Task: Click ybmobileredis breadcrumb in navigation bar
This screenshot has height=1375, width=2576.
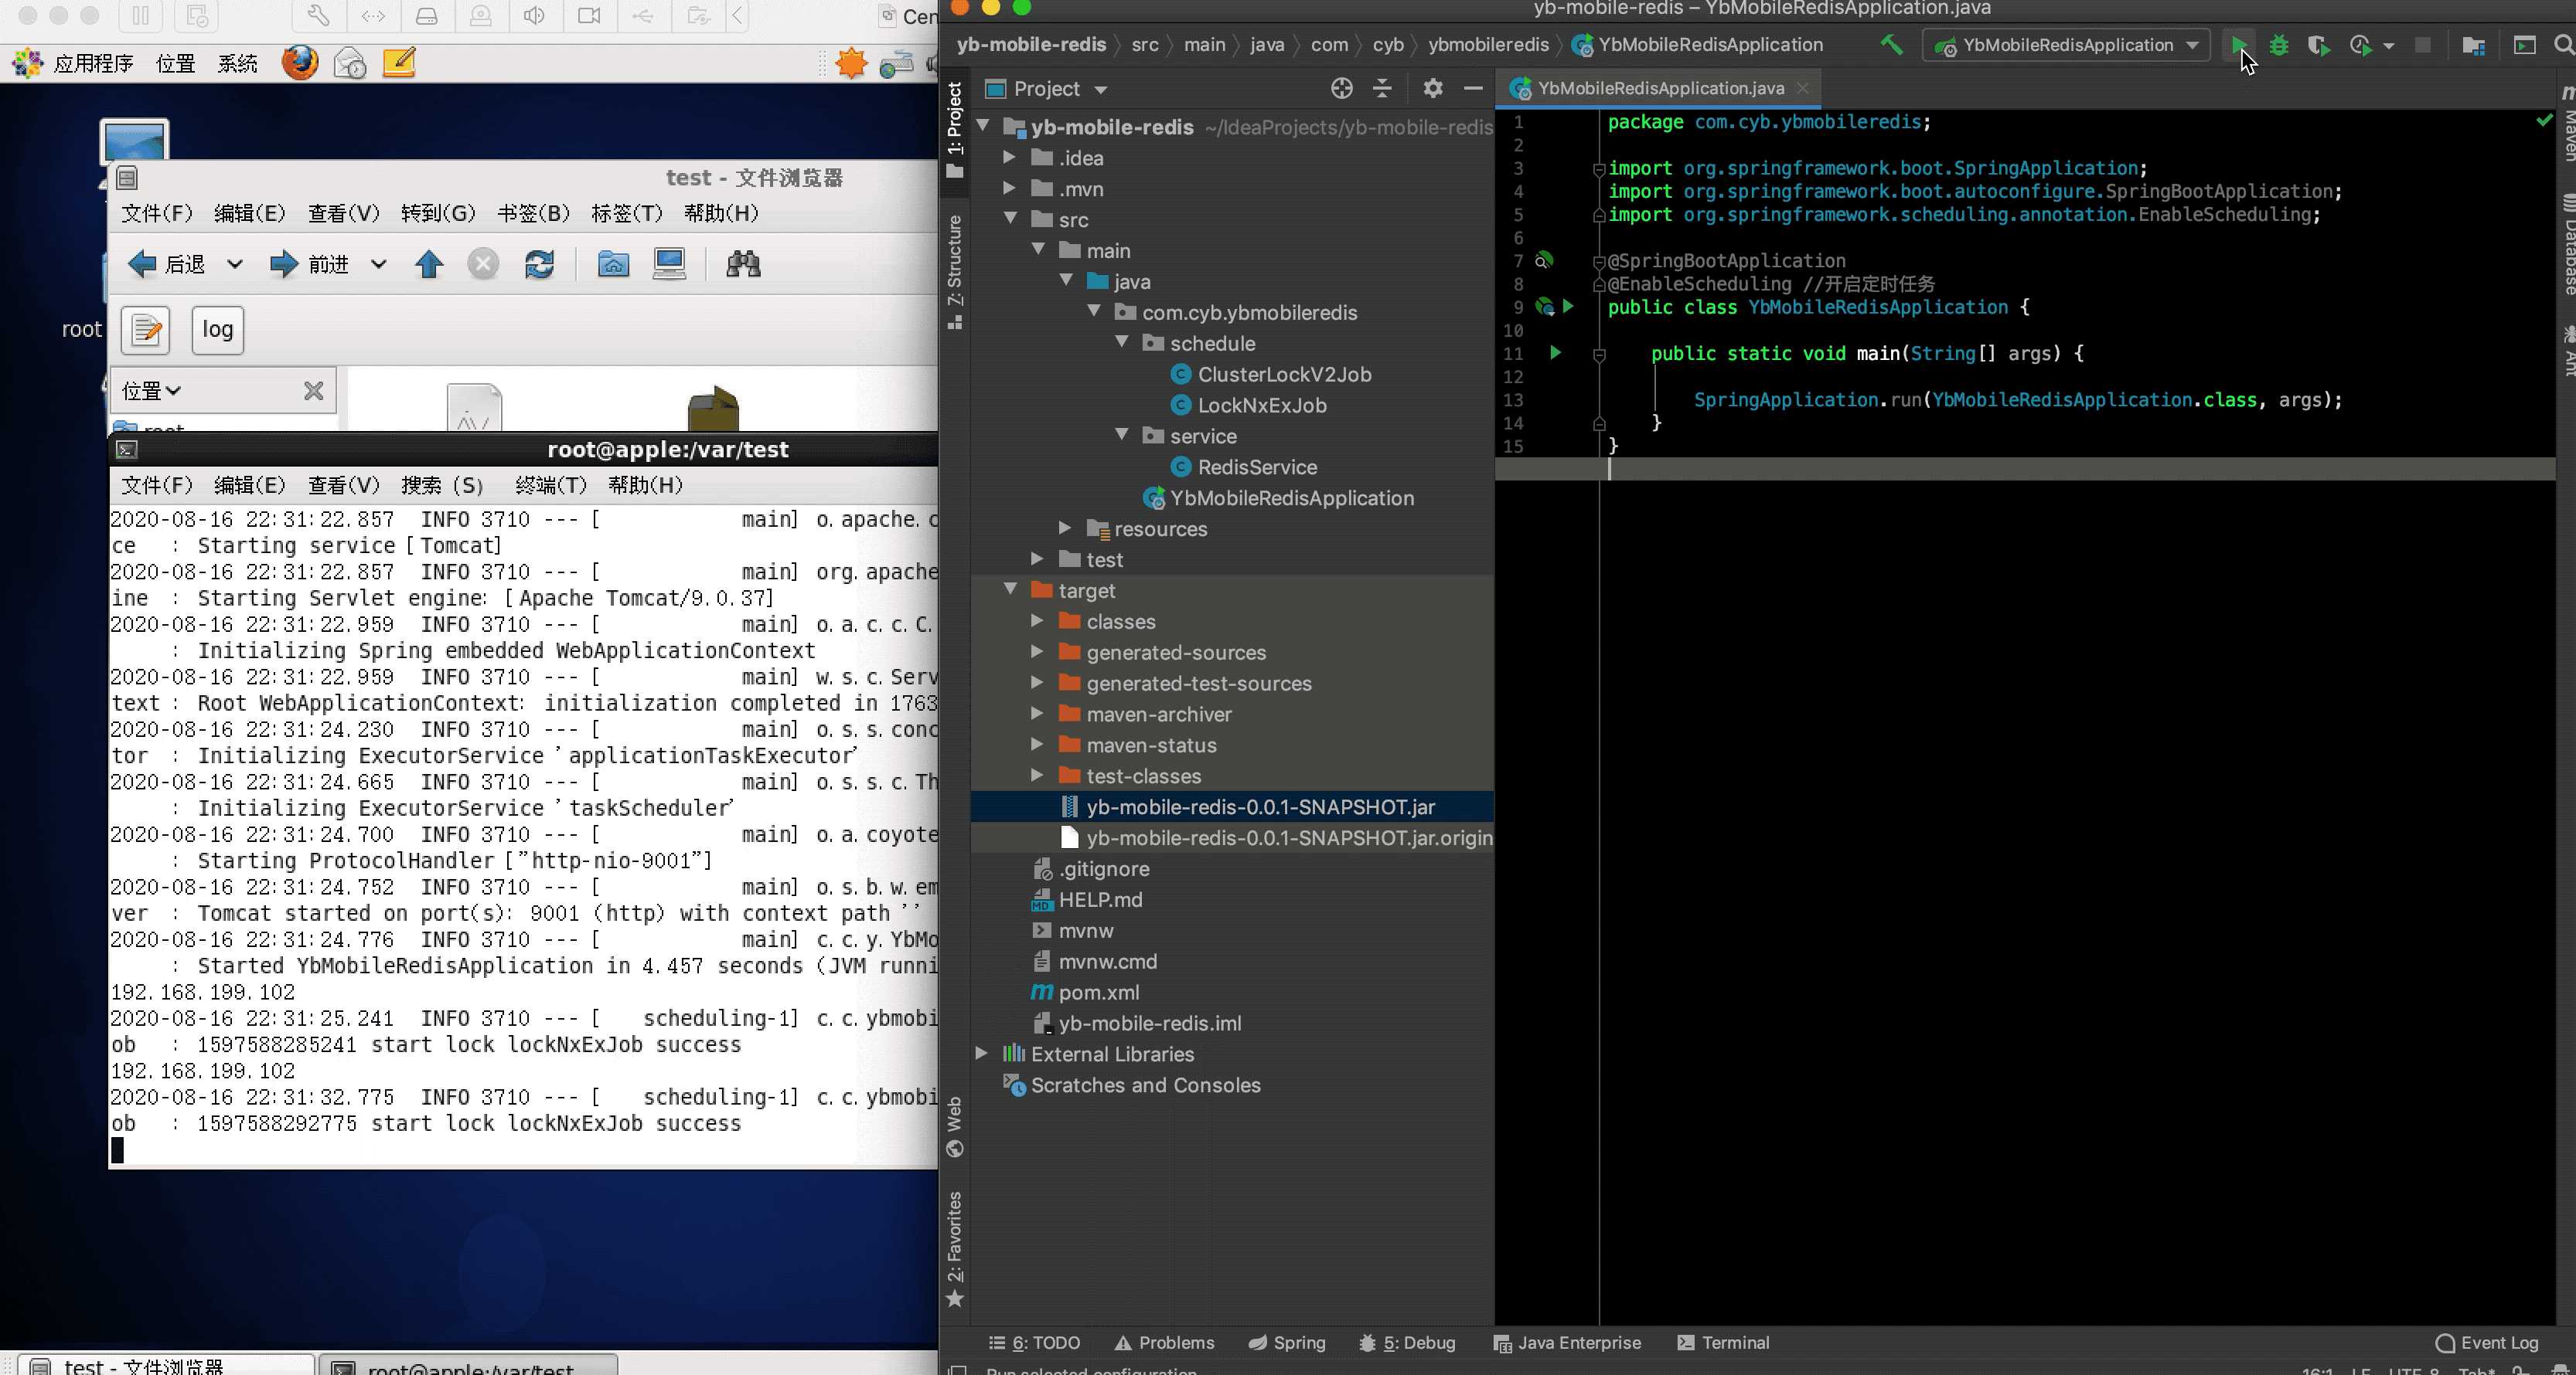Action: click(x=1488, y=45)
